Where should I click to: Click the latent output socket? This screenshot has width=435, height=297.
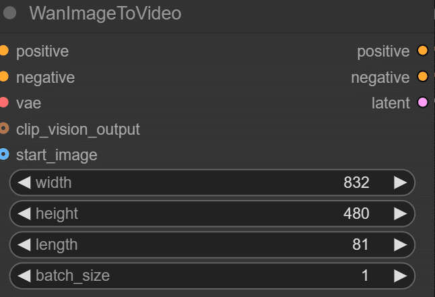[422, 103]
